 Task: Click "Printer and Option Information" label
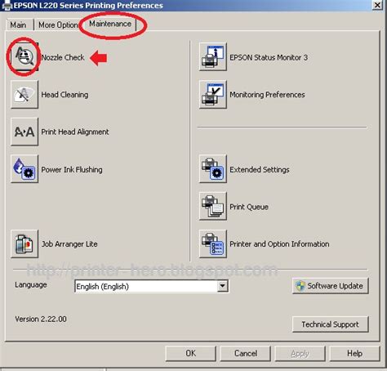pyautogui.click(x=279, y=244)
